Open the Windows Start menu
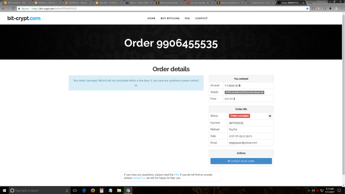345x194 pixels. [4, 190]
